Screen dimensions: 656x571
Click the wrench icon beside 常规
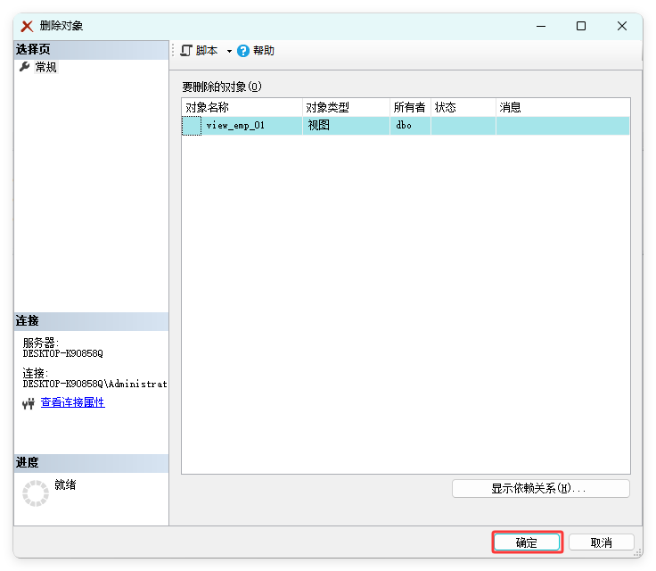click(25, 67)
